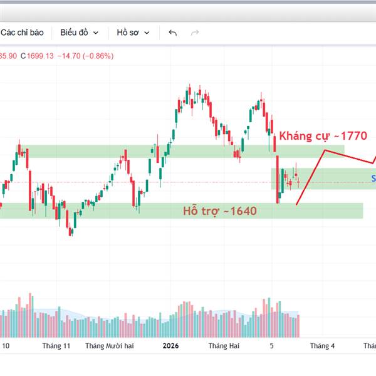Click the change value −14.70 (−0.86%)
Image resolution: width=376 pixels, height=376 pixels.
point(85,56)
